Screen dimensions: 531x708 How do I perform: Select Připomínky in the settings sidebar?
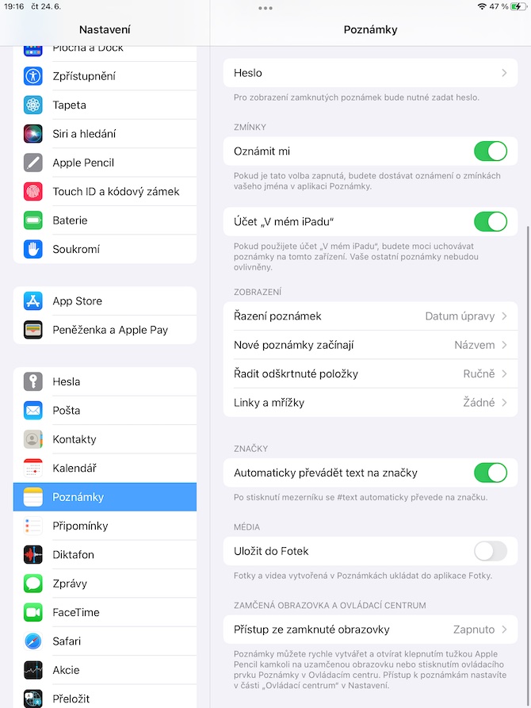105,526
